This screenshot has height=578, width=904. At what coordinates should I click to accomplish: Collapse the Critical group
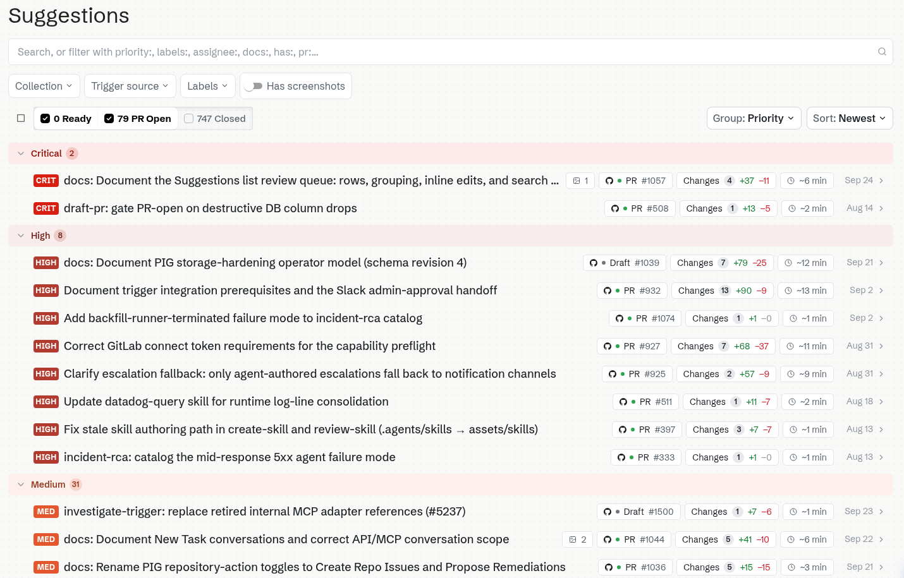point(21,154)
